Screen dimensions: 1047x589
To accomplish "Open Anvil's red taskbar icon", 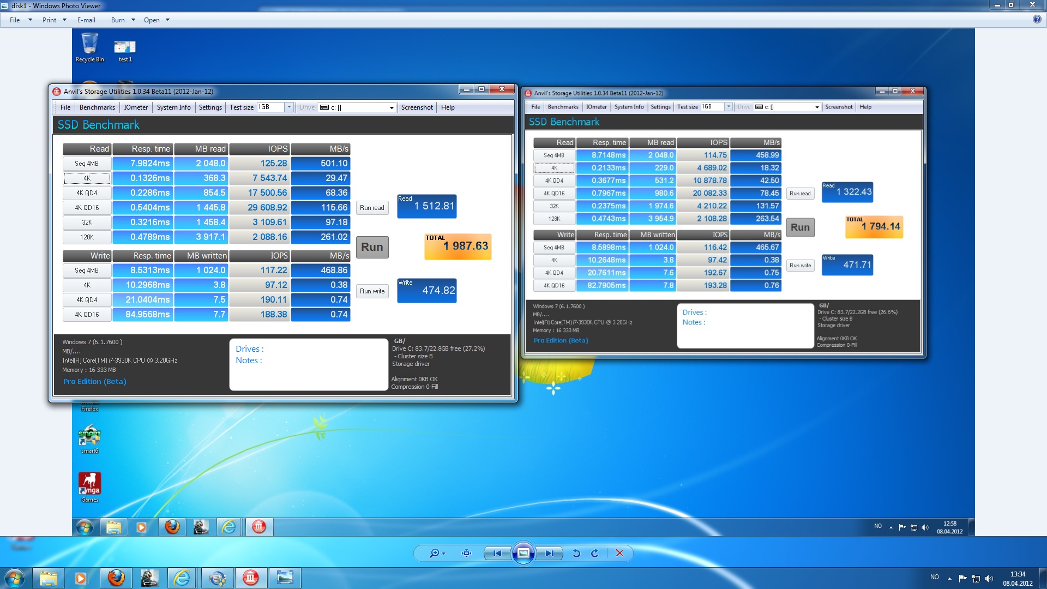I will [x=251, y=578].
